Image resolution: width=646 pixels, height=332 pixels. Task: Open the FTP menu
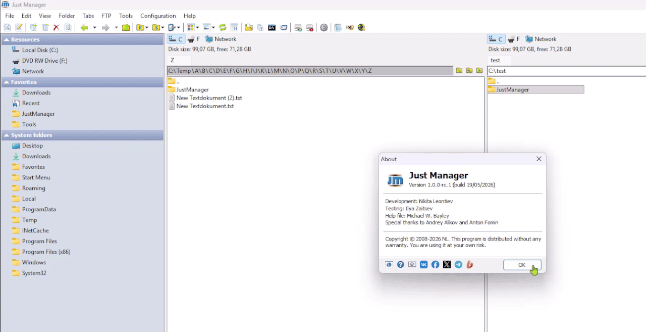point(106,16)
